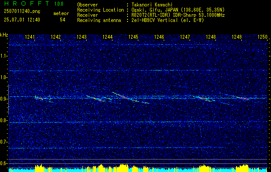Select filename 2507011240.png
Image resolution: width=271 pixels, height=172 pixels.
pos(22,11)
